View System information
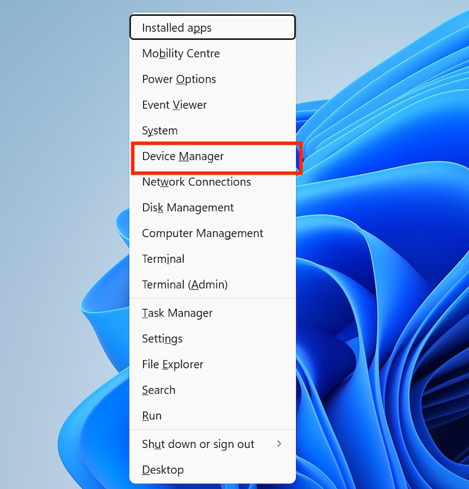 coord(159,131)
